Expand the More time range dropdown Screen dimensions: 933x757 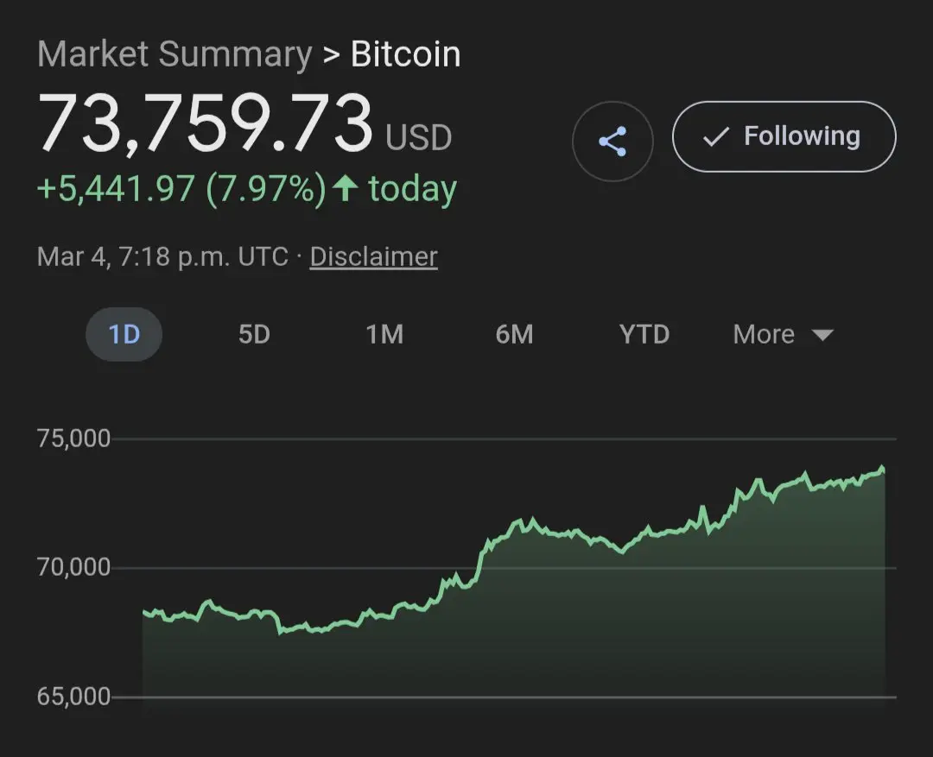[x=783, y=334]
